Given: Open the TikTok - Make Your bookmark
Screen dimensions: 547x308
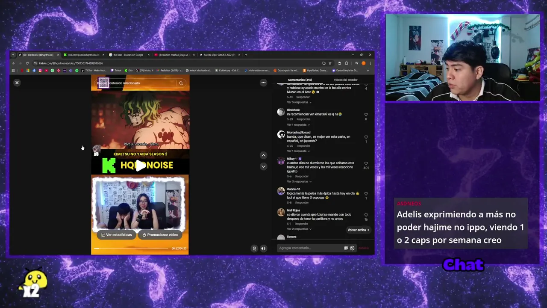Looking at the screenshot, I should point(94,71).
